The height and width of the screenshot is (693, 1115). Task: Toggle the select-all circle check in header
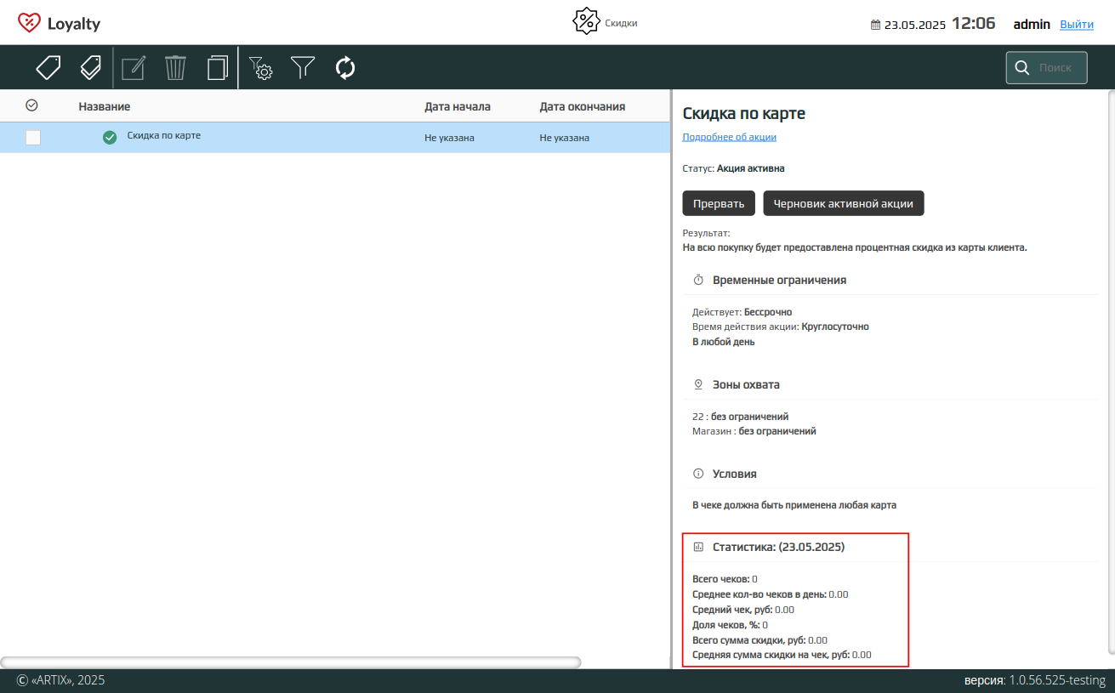[x=31, y=105]
